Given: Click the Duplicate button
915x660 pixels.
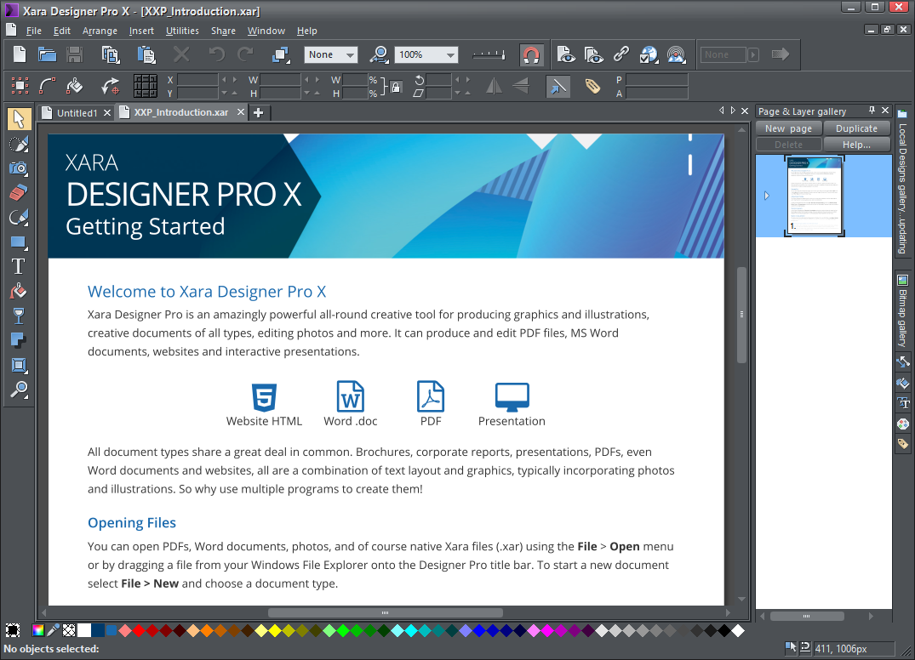Looking at the screenshot, I should [x=856, y=128].
